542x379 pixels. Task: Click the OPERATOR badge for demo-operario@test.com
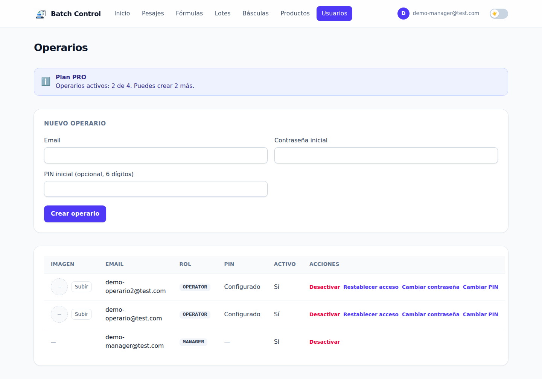pos(195,314)
